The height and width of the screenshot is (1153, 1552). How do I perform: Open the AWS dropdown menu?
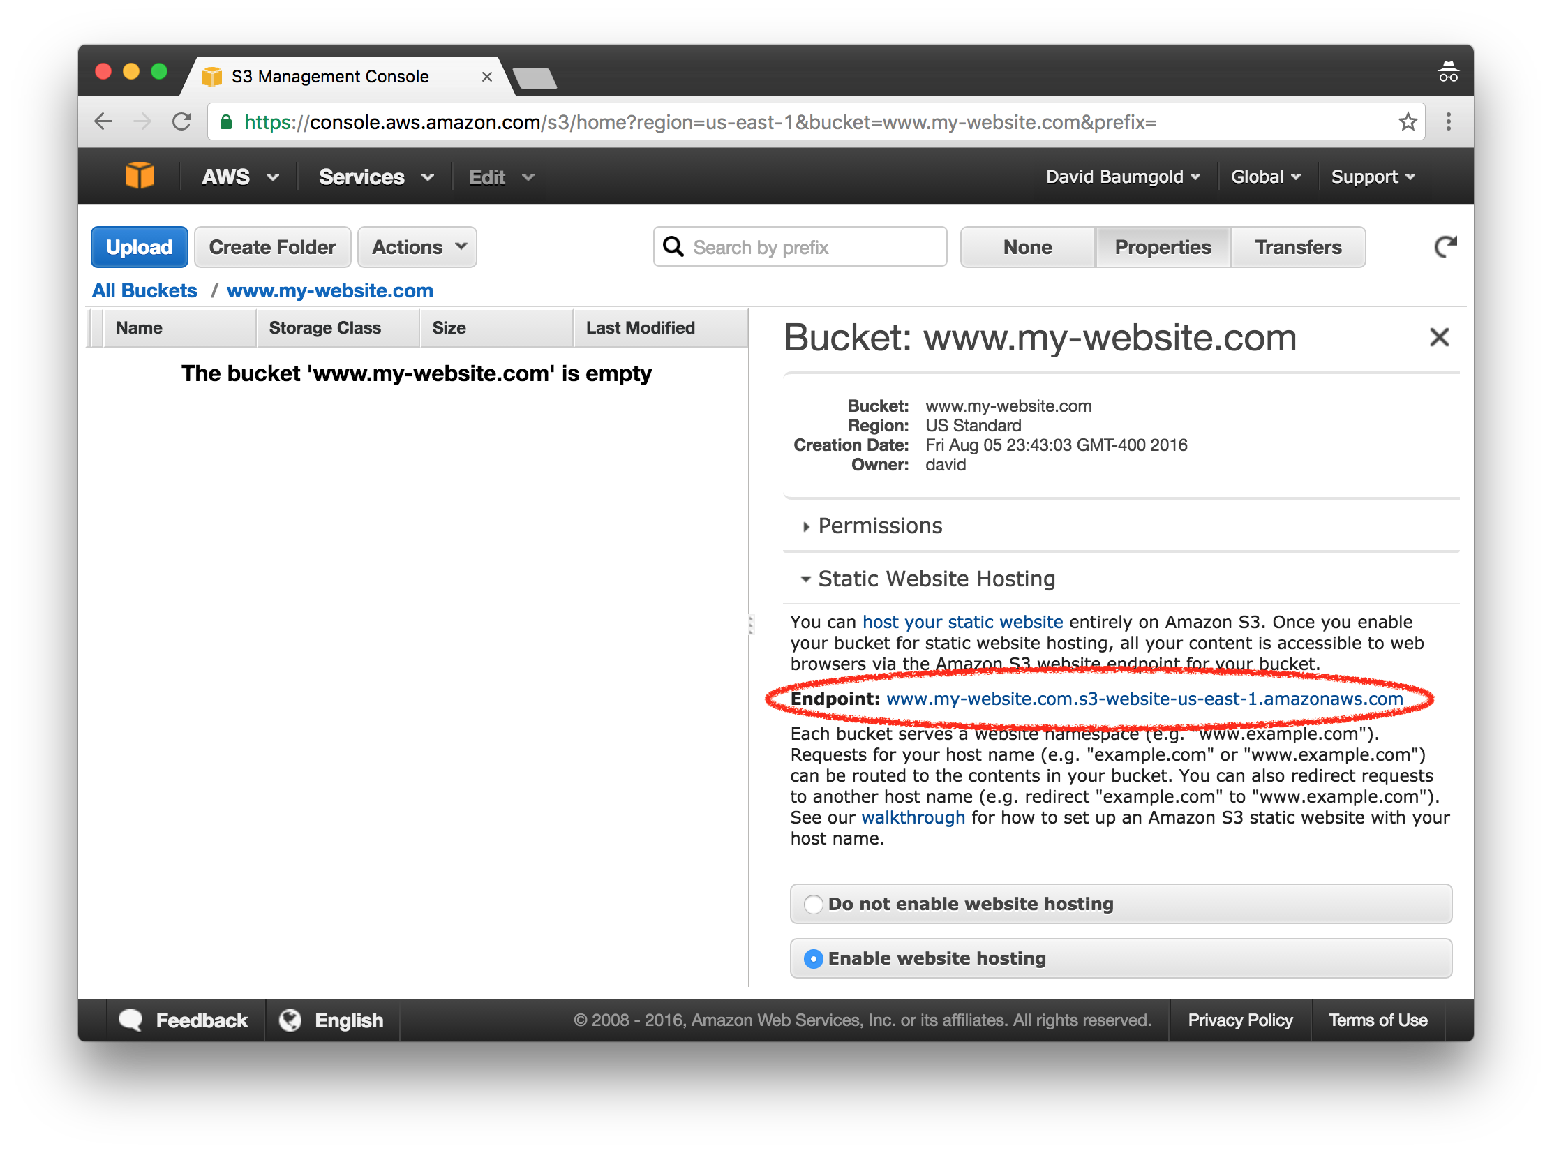[240, 177]
